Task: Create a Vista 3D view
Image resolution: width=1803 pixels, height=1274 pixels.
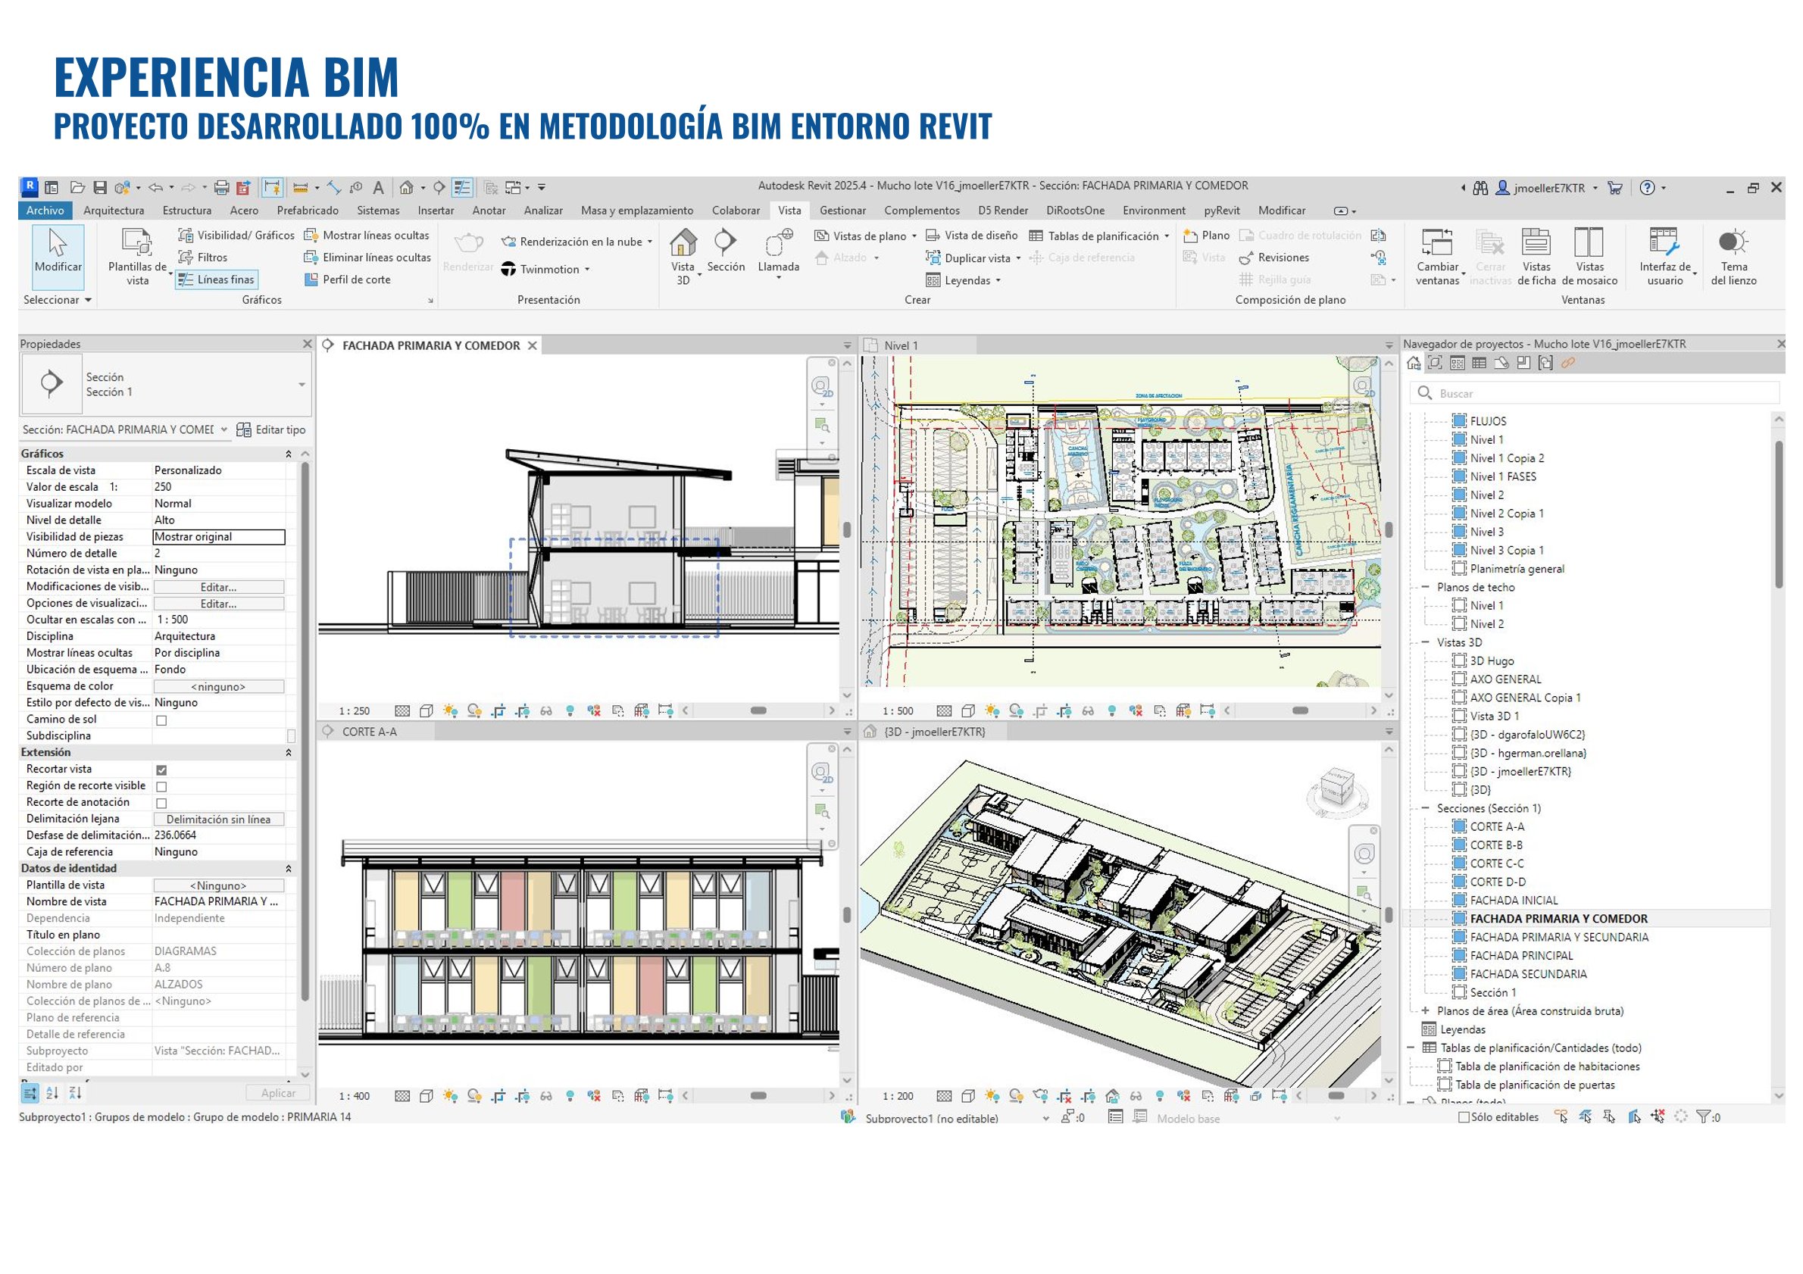Action: click(683, 258)
